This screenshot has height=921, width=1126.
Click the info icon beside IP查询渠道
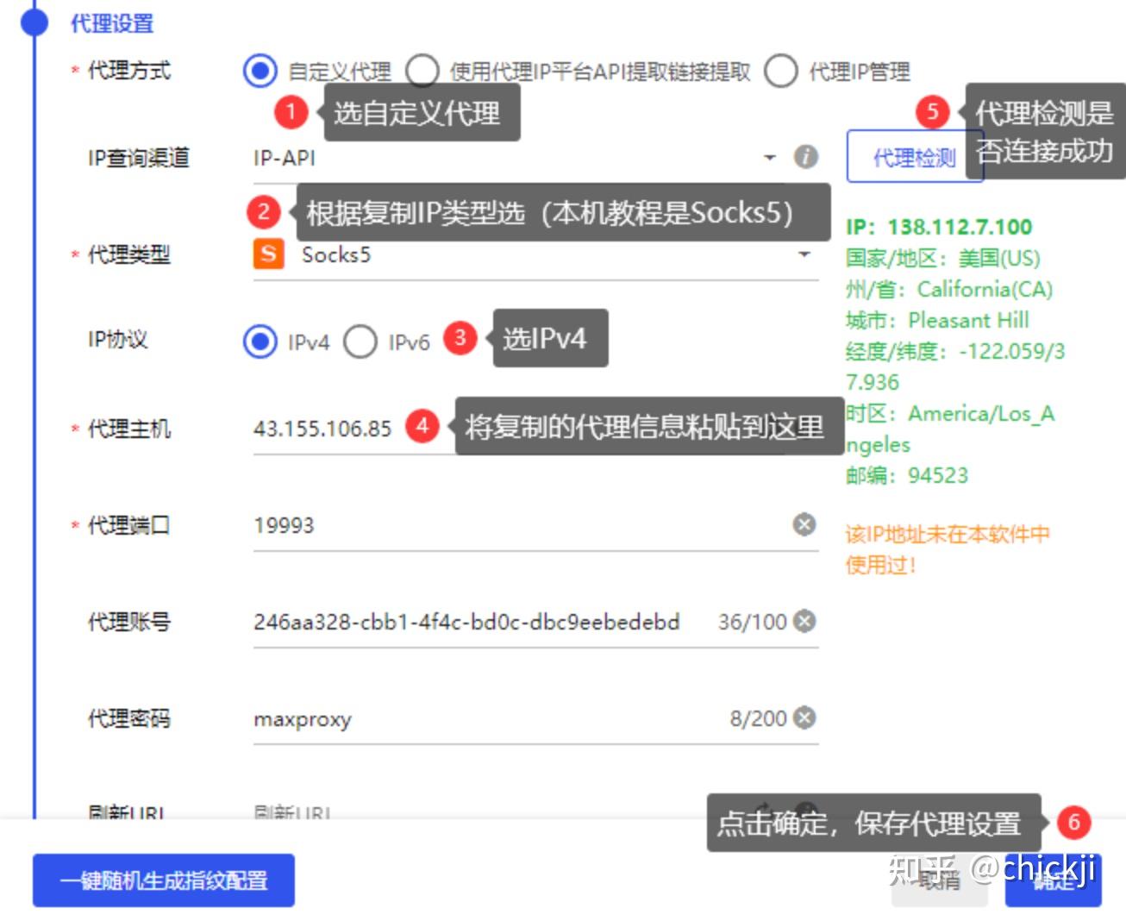(x=805, y=157)
